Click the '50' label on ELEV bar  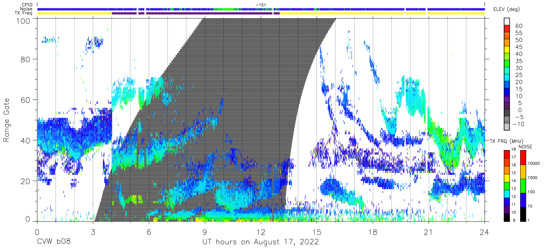519,40
